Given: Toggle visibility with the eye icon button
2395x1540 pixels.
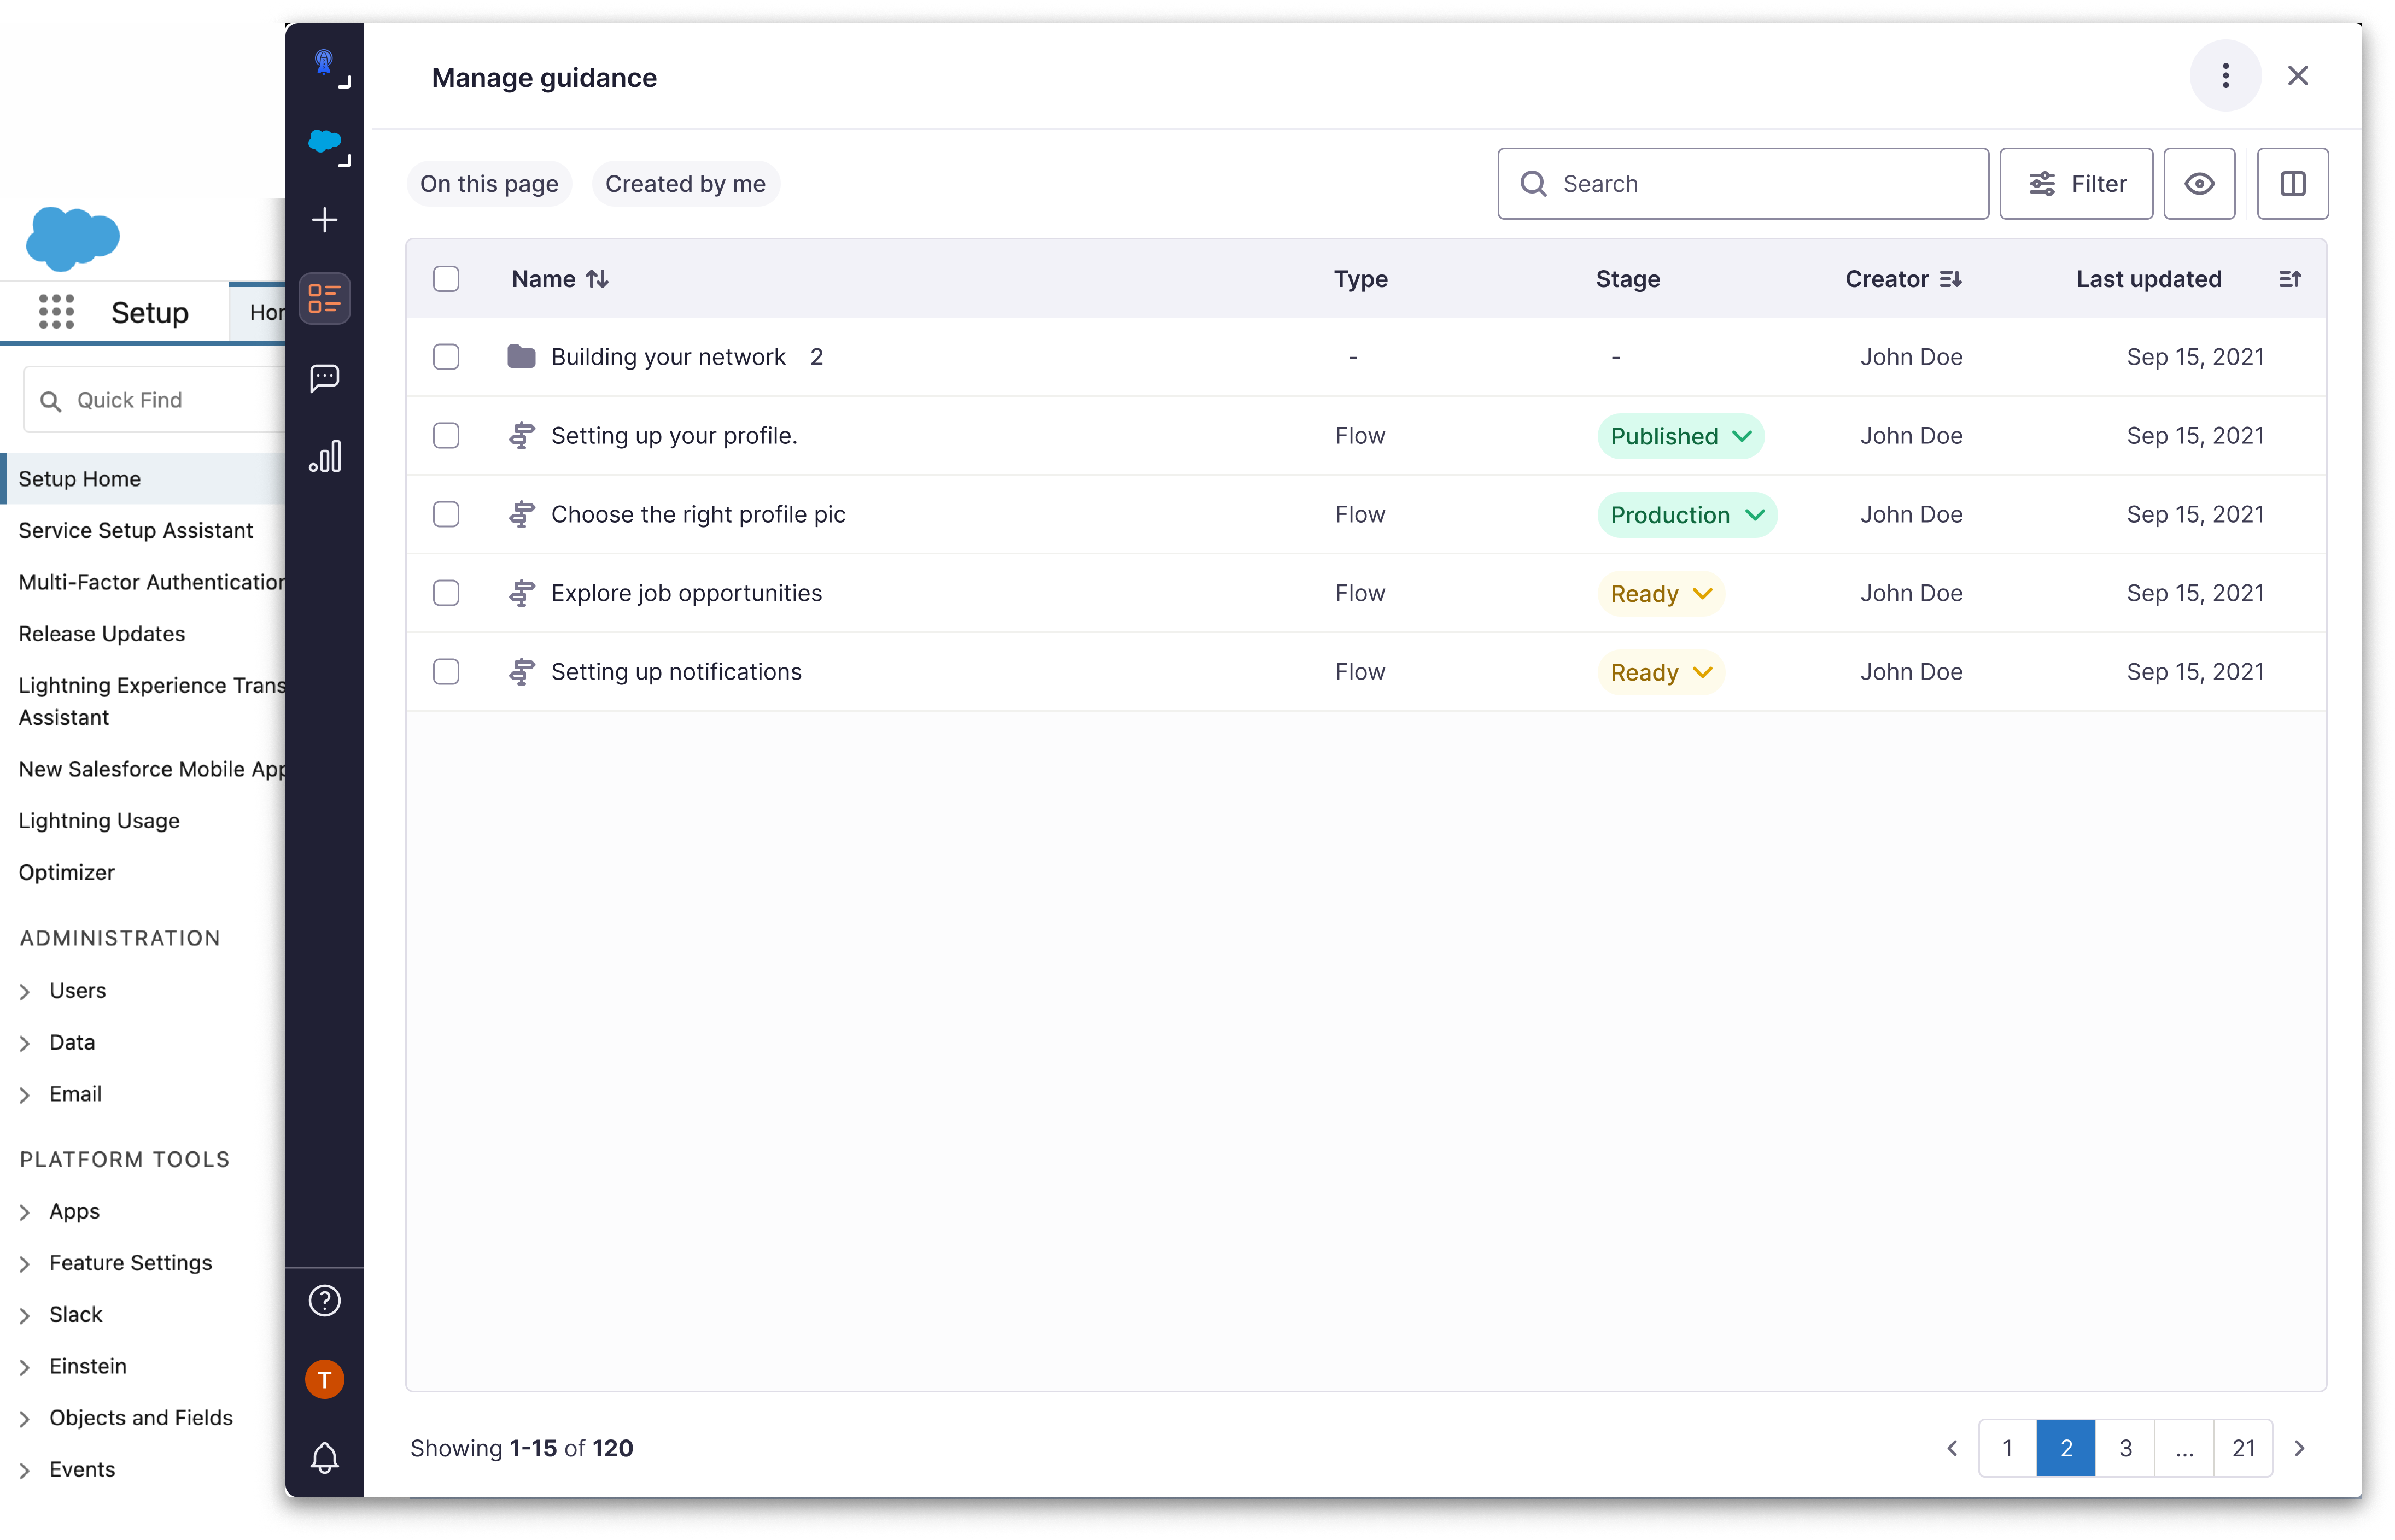Looking at the screenshot, I should coord(2199,184).
